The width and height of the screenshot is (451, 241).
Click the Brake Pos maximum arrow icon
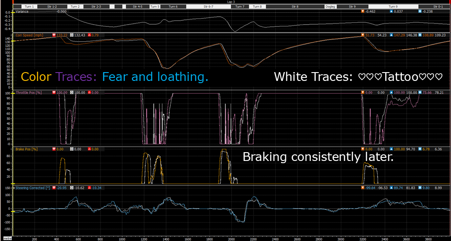coord(391,149)
